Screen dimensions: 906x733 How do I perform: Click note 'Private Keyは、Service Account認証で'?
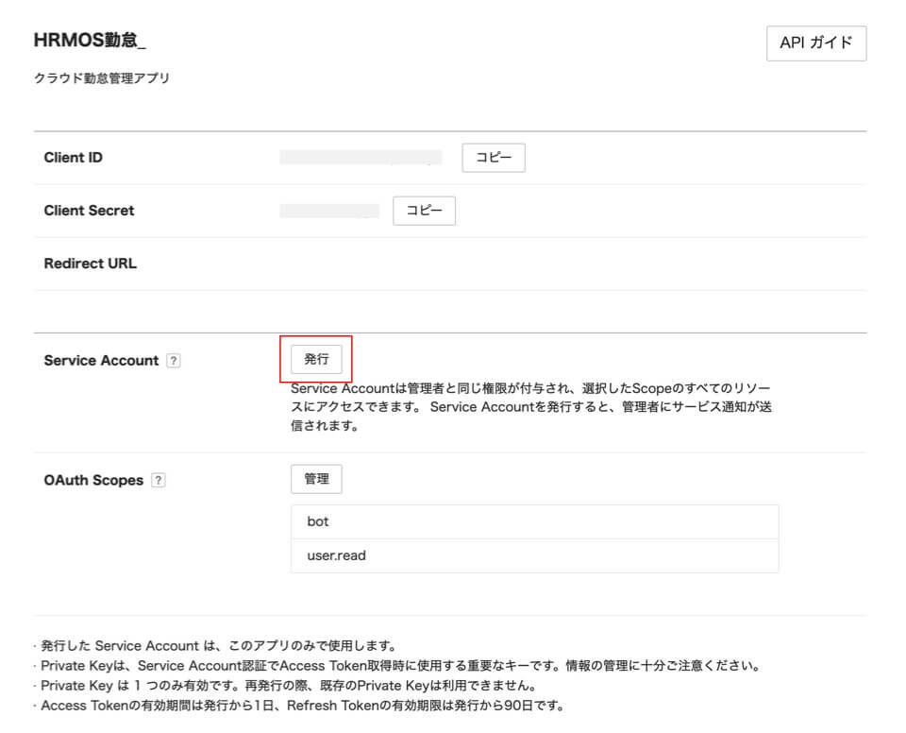pyautogui.click(x=399, y=666)
